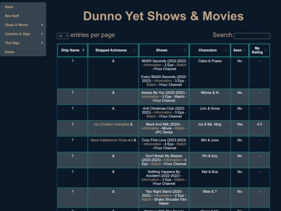
Task: Sort by Seen column sort arrows
Action: [x=245, y=50]
